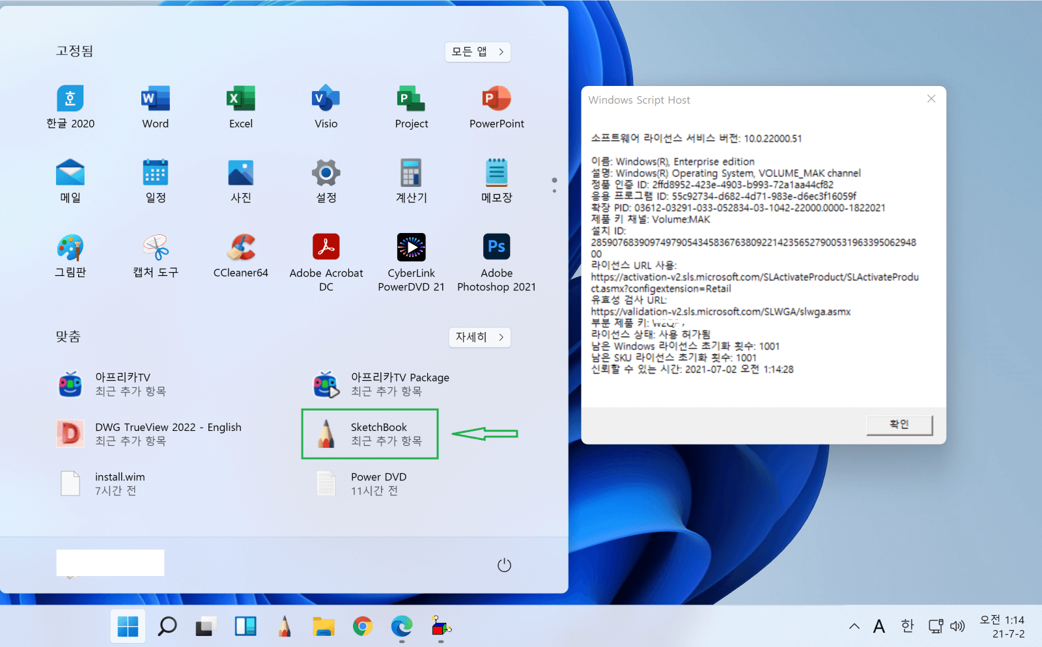This screenshot has width=1042, height=647.
Task: Open 설정 Settings gear
Action: (x=326, y=182)
